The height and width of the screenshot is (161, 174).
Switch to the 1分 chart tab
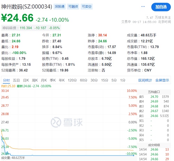pyautogui.click(x=123, y=80)
